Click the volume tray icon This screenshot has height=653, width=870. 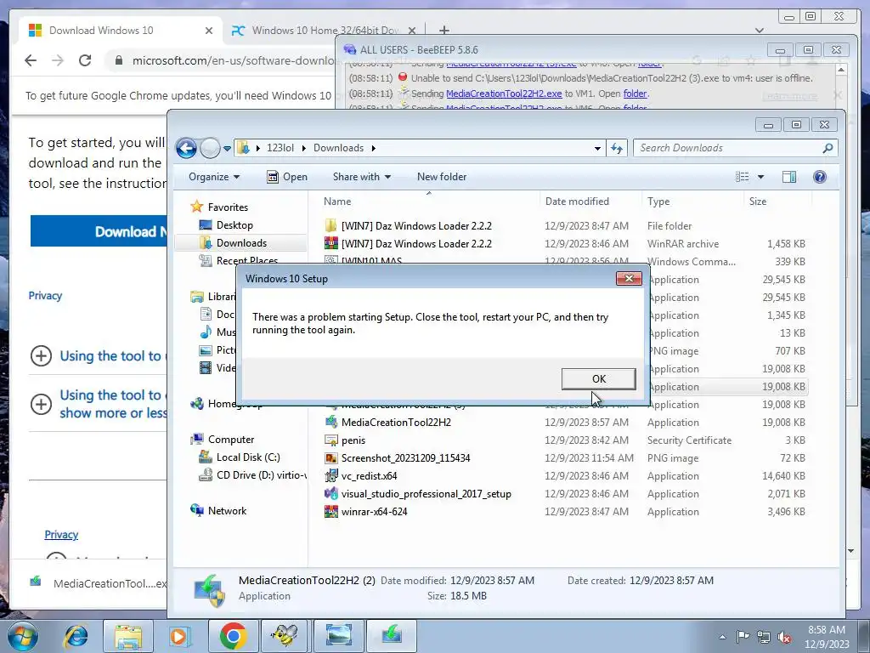(784, 638)
